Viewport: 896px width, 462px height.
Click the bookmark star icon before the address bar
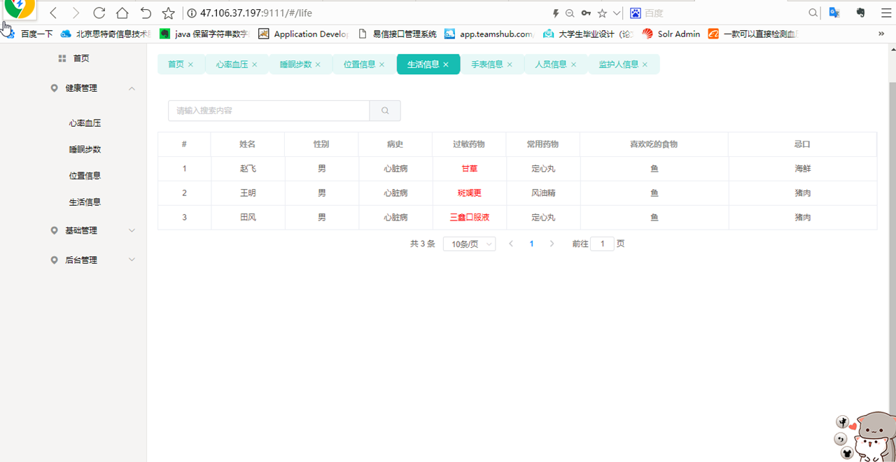coord(168,13)
